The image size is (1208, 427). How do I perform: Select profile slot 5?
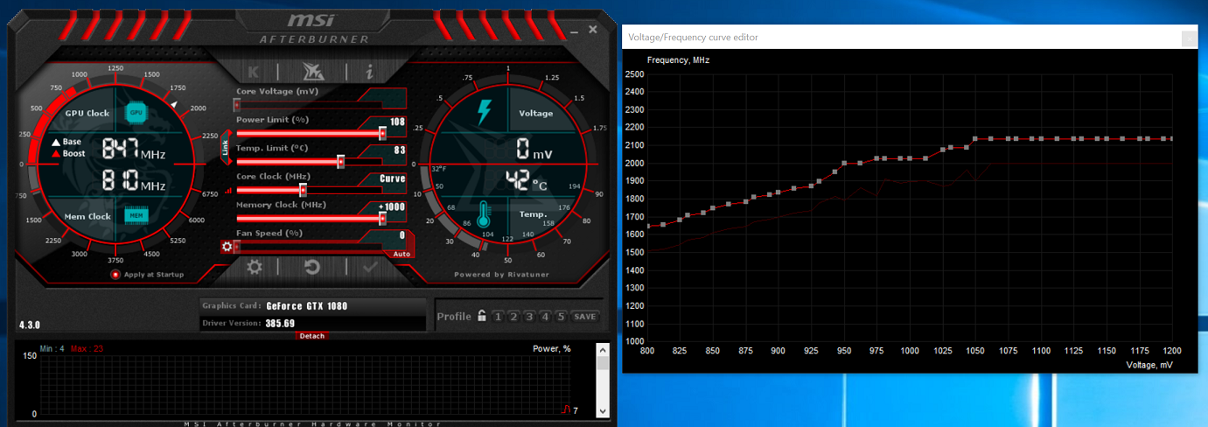[x=561, y=317]
